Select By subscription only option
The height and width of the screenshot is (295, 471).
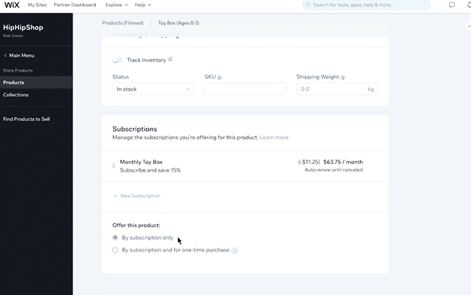click(116, 238)
